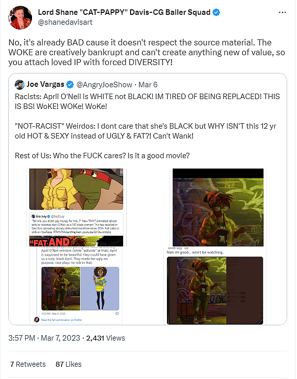This screenshot has height=379, width=297.
Task: Click Joe Vargas's small profile avatar
Action: tap(20, 85)
